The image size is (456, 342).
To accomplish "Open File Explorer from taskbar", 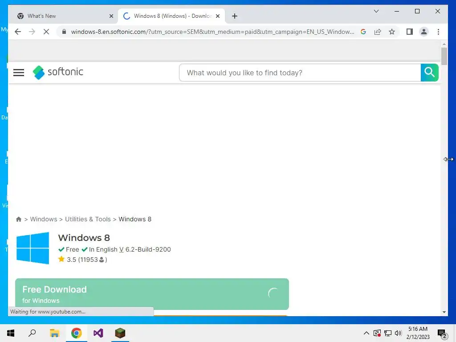I will tap(54, 333).
